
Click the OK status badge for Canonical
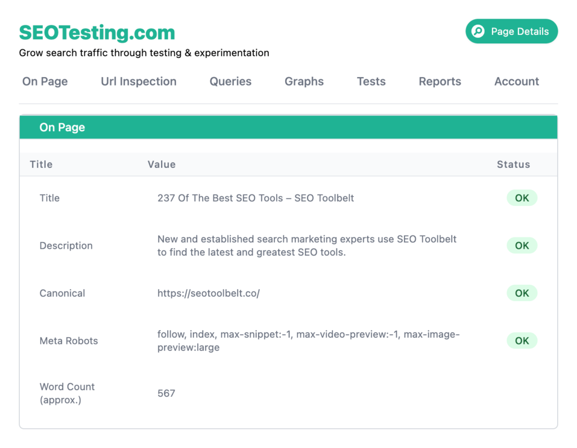522,293
